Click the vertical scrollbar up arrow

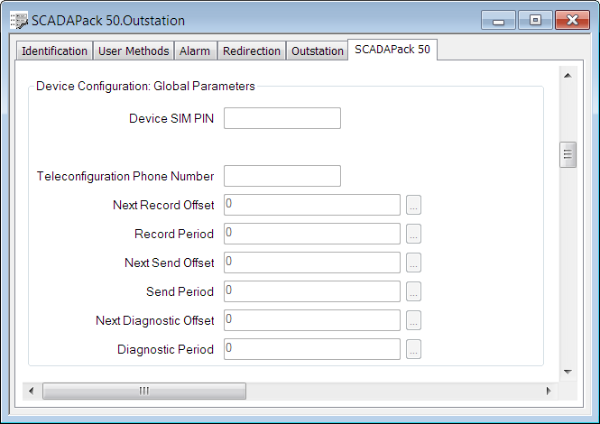click(x=568, y=76)
